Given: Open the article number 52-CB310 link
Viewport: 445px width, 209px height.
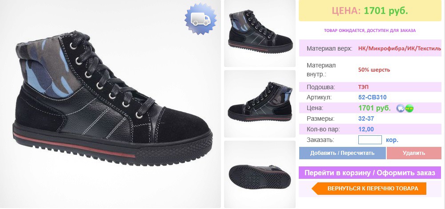Looking at the screenshot, I should coord(373,98).
